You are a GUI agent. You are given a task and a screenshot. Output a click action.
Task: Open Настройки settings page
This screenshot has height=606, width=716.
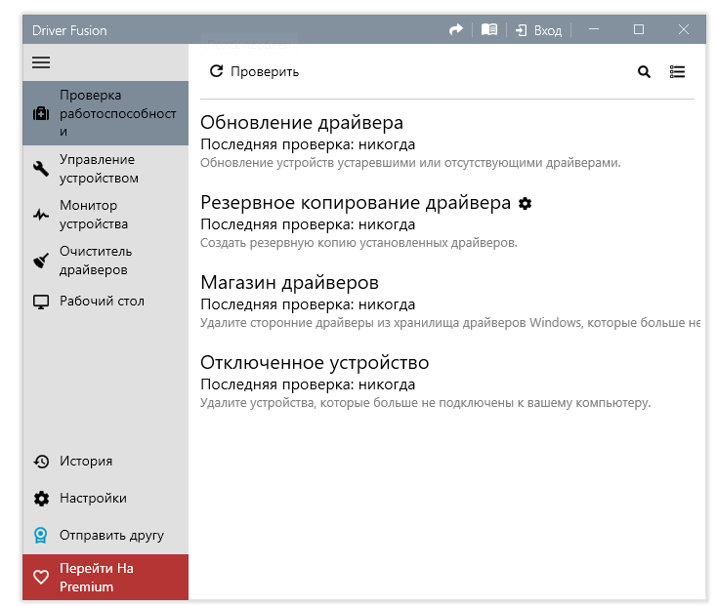[93, 499]
